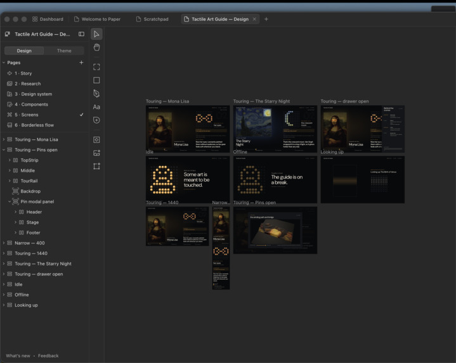
Task: Click the Touring — drawer open canvas label
Action: (x=344, y=101)
